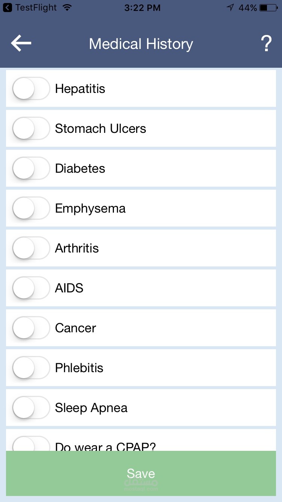Screen dimensions: 282x502
Task: Turn on the Cancer switch
Action: click(31, 328)
